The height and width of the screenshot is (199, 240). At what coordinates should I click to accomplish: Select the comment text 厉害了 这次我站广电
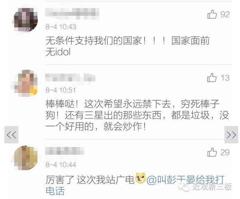pos(90,180)
